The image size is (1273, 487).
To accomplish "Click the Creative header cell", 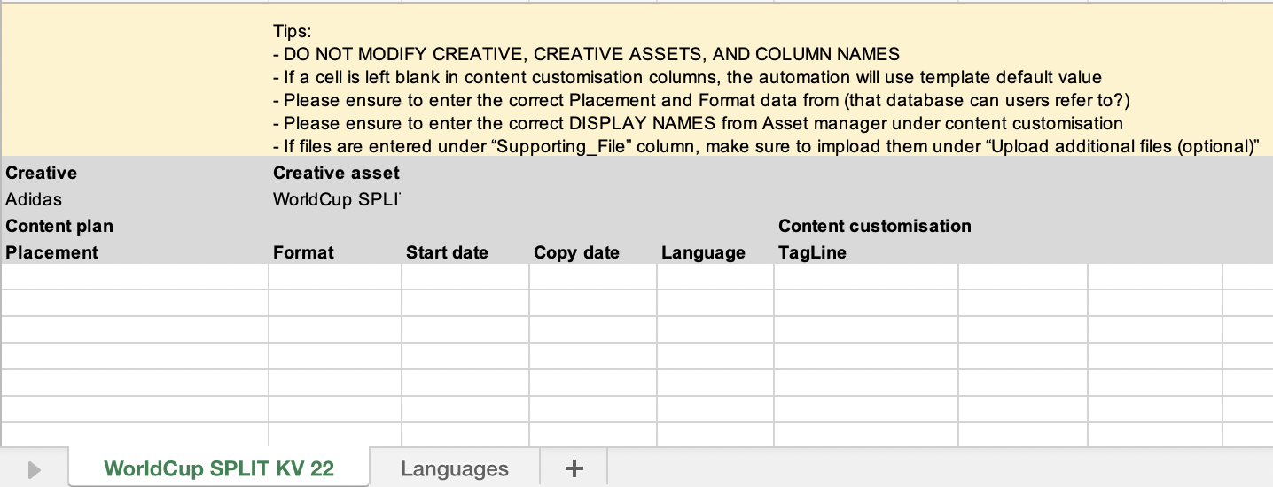I will (135, 173).
